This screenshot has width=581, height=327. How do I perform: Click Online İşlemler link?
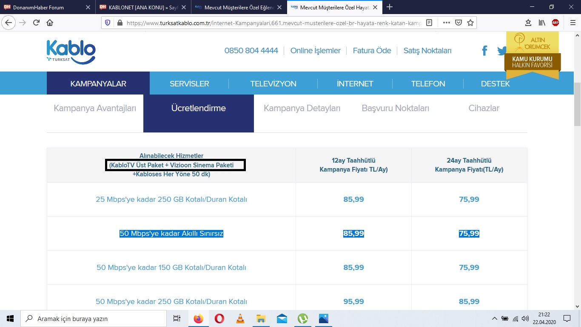[315, 51]
